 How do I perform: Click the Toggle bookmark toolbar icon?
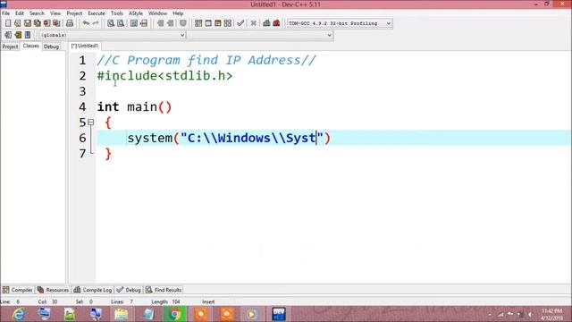coord(182,23)
